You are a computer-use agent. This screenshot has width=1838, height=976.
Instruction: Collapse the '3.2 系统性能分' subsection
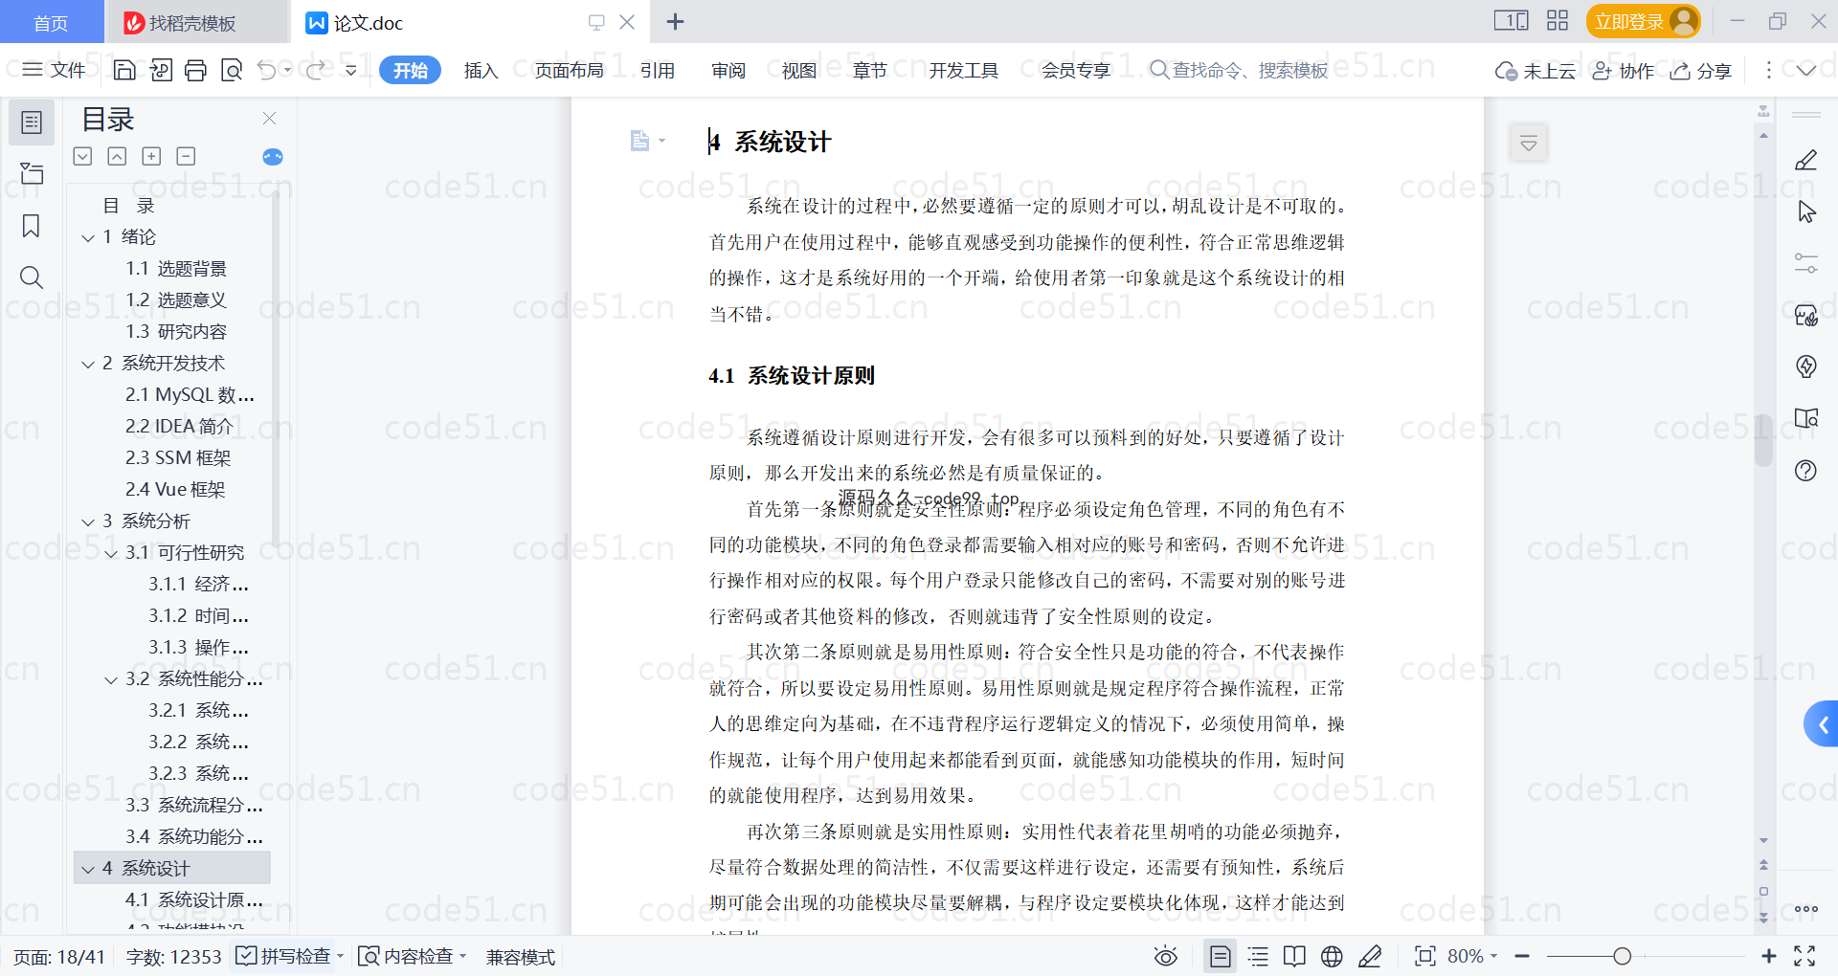point(111,679)
